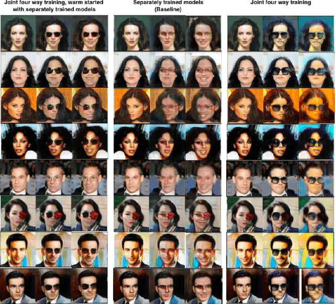Screen dimensions: 335x304
Task: Pick Baseline group's yellow-background man, glasses, middle image
Action: [167, 250]
